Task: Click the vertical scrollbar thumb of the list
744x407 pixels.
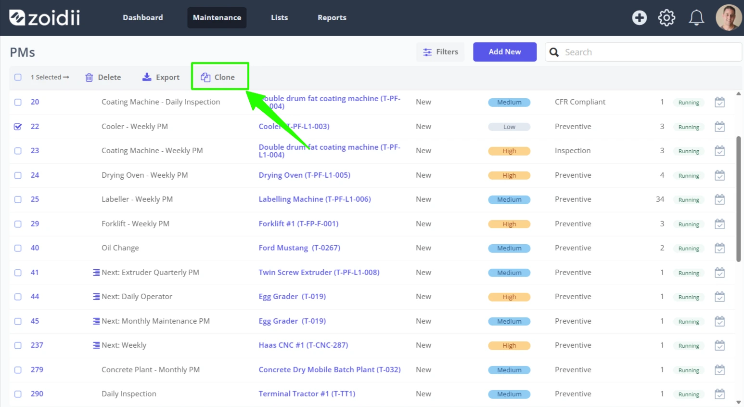Action: click(739, 199)
